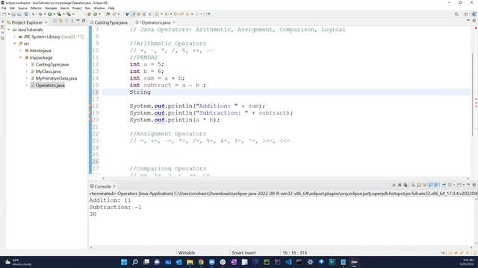Click the New file toolbar icon
478x268 pixels.
4,14
